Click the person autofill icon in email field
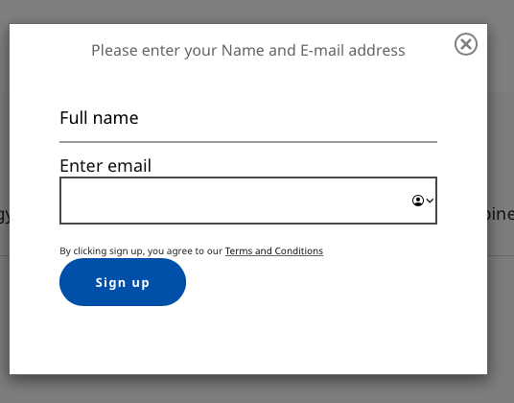514x403 pixels. tap(418, 201)
